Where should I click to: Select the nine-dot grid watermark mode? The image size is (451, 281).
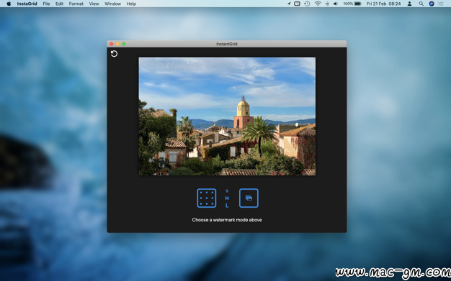[207, 198]
